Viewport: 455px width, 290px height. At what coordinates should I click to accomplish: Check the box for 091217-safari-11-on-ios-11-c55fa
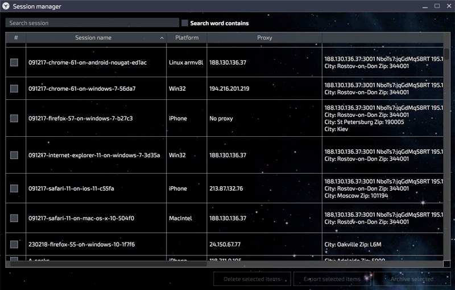(x=14, y=188)
